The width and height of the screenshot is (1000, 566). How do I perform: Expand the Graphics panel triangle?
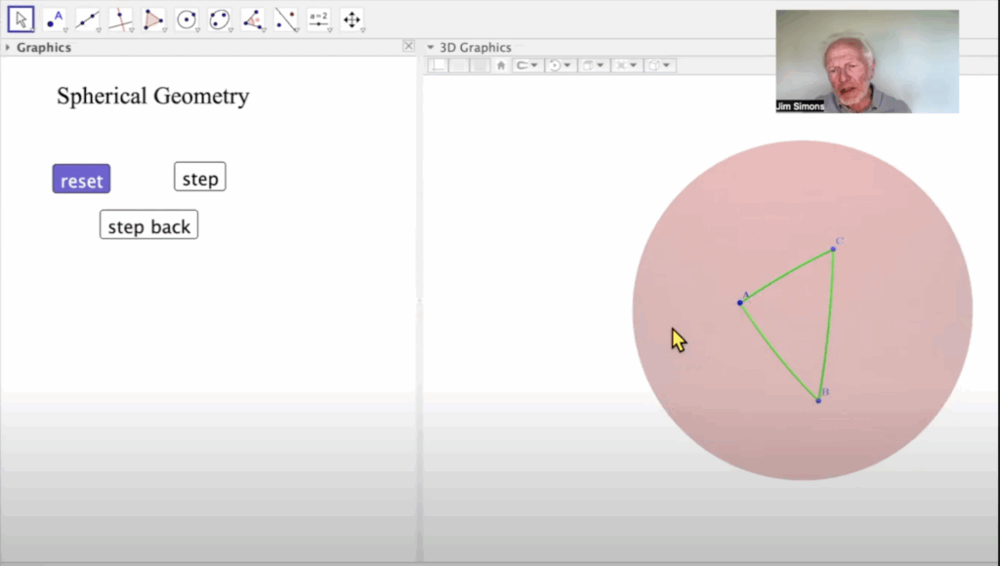(8, 47)
